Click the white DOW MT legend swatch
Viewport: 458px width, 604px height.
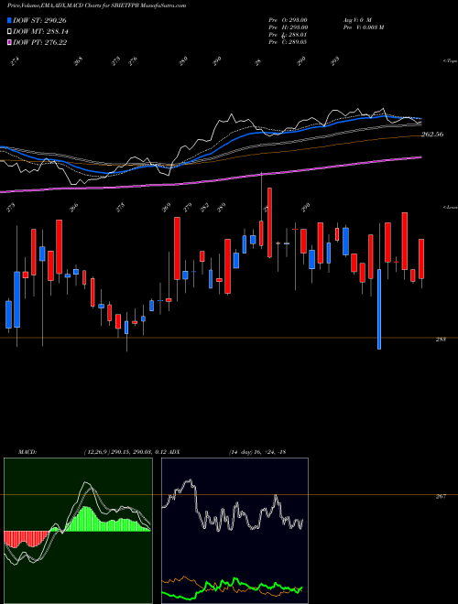pyautogui.click(x=9, y=32)
